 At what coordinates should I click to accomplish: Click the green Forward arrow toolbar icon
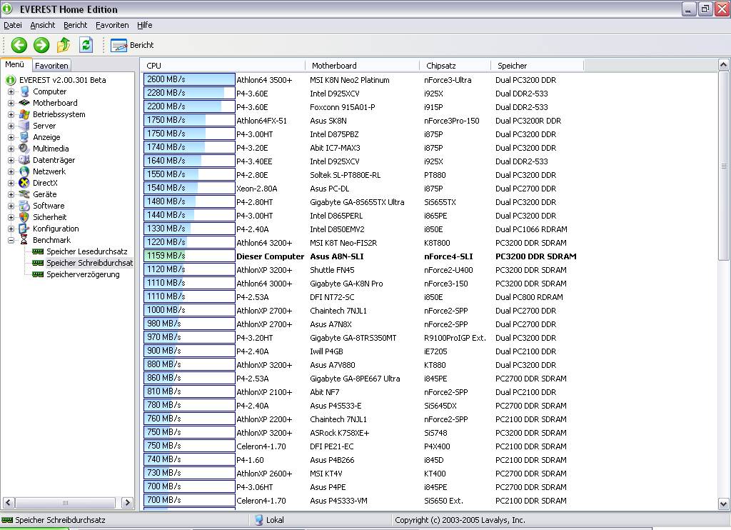41,45
